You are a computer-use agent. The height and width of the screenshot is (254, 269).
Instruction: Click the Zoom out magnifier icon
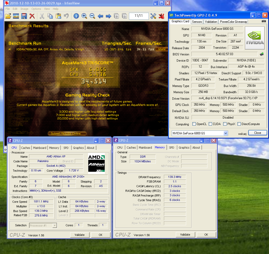pyautogui.click(x=92, y=16)
